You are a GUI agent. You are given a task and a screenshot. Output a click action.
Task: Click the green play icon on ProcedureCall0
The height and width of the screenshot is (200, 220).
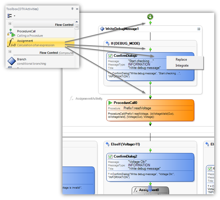pyautogui.click(x=110, y=103)
